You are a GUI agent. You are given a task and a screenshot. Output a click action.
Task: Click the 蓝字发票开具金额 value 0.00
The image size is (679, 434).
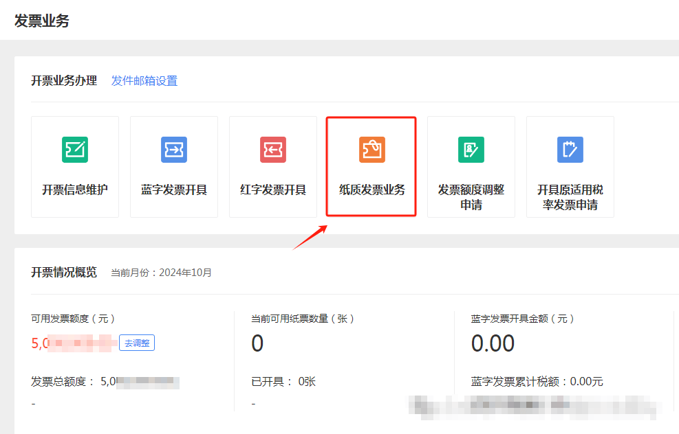coord(493,343)
